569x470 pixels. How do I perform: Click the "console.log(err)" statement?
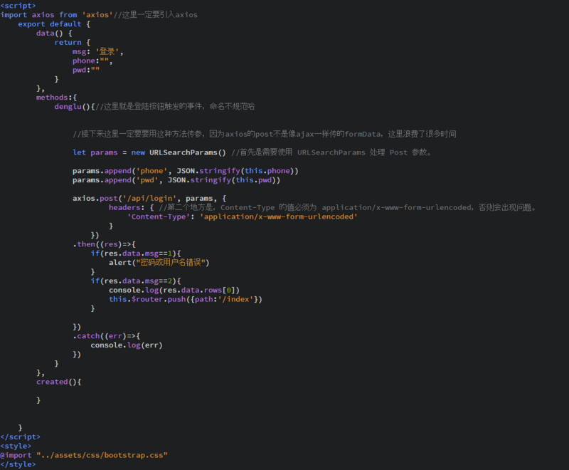pyautogui.click(x=127, y=345)
